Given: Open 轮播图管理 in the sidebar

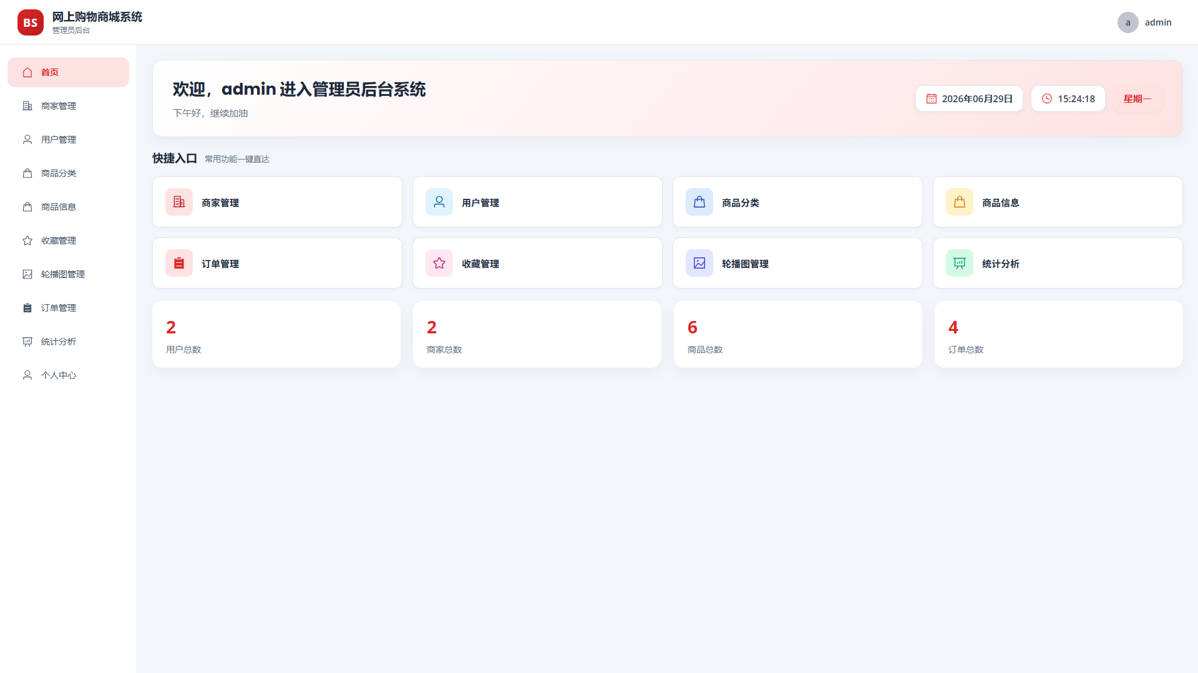Looking at the screenshot, I should click(69, 274).
